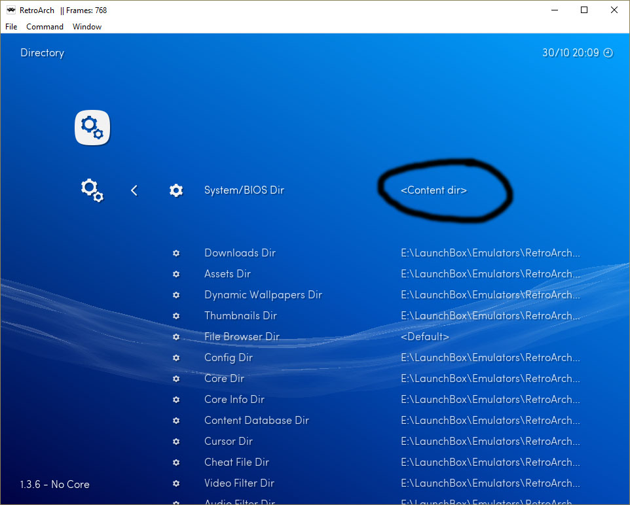Click the gear icon beside Core Dir
630x505 pixels.
(176, 379)
